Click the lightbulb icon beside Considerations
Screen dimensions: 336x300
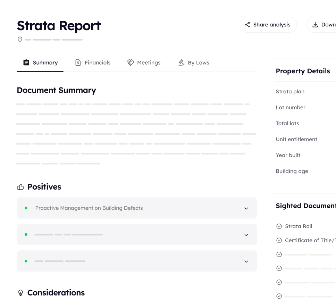click(x=20, y=293)
